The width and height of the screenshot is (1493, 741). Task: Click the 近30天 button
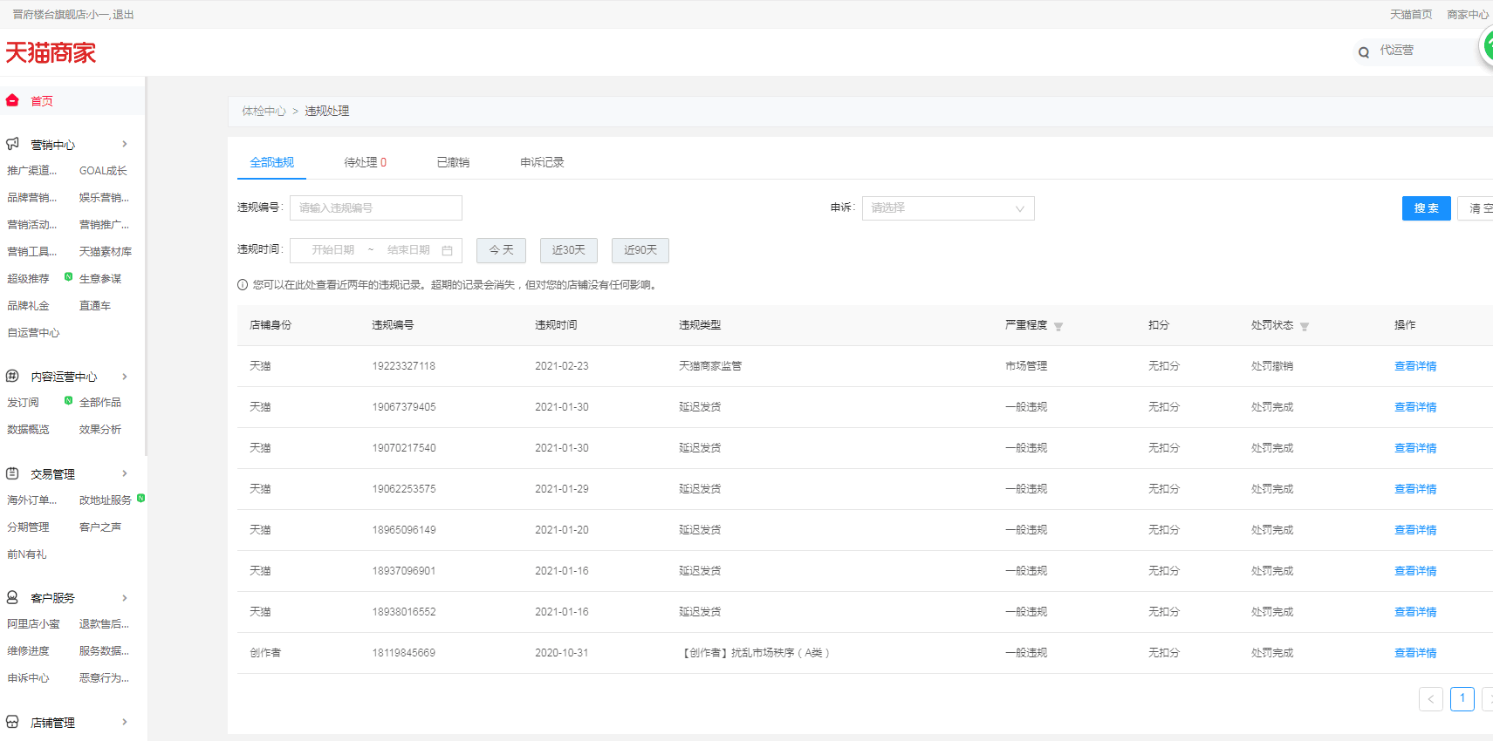pyautogui.click(x=568, y=250)
